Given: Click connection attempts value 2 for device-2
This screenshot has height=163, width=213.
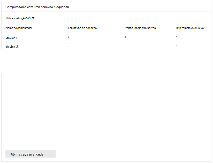Looking at the screenshot, I should pos(69,46).
